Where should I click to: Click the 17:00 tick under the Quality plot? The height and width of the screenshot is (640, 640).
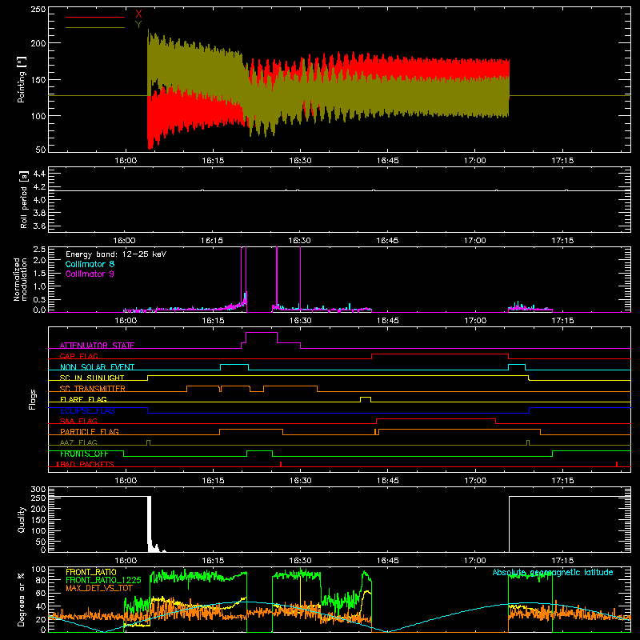pyautogui.click(x=475, y=561)
